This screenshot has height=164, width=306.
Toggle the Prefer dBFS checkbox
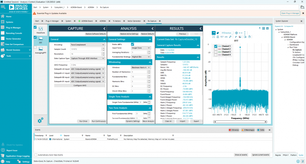tap(133, 44)
